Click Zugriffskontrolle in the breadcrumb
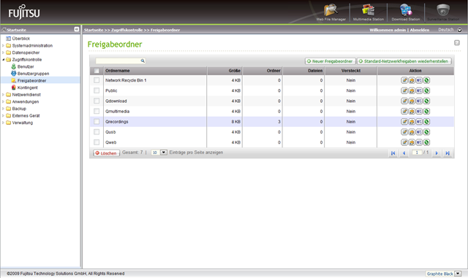 127,30
